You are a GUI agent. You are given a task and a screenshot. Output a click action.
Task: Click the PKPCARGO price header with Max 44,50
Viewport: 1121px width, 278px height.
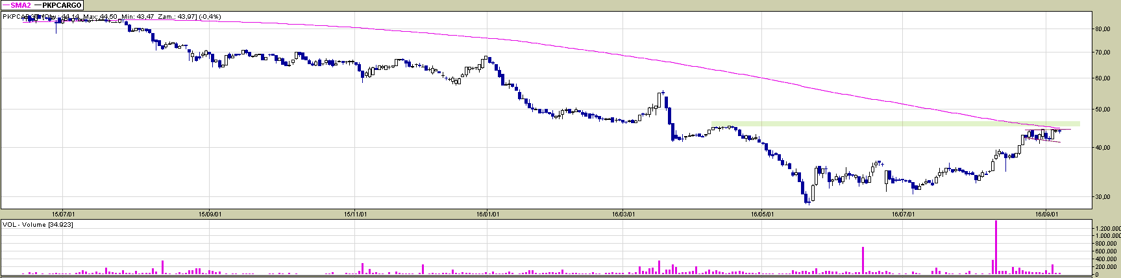(112, 16)
